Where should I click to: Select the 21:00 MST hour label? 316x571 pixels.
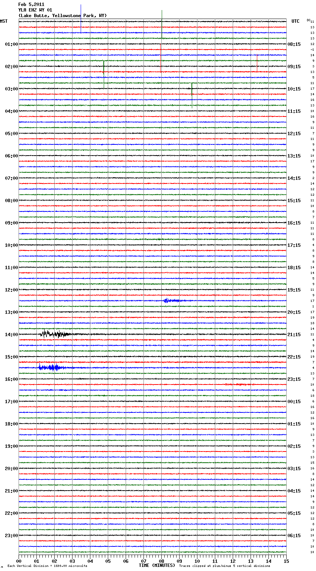[x=12, y=491]
